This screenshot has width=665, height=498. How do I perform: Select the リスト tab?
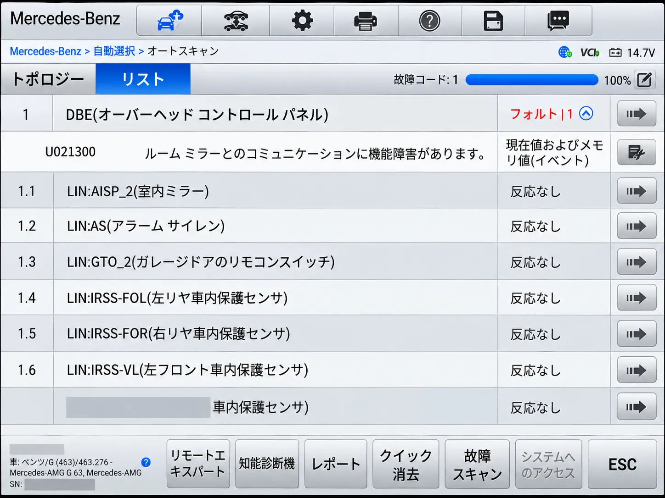(x=143, y=79)
